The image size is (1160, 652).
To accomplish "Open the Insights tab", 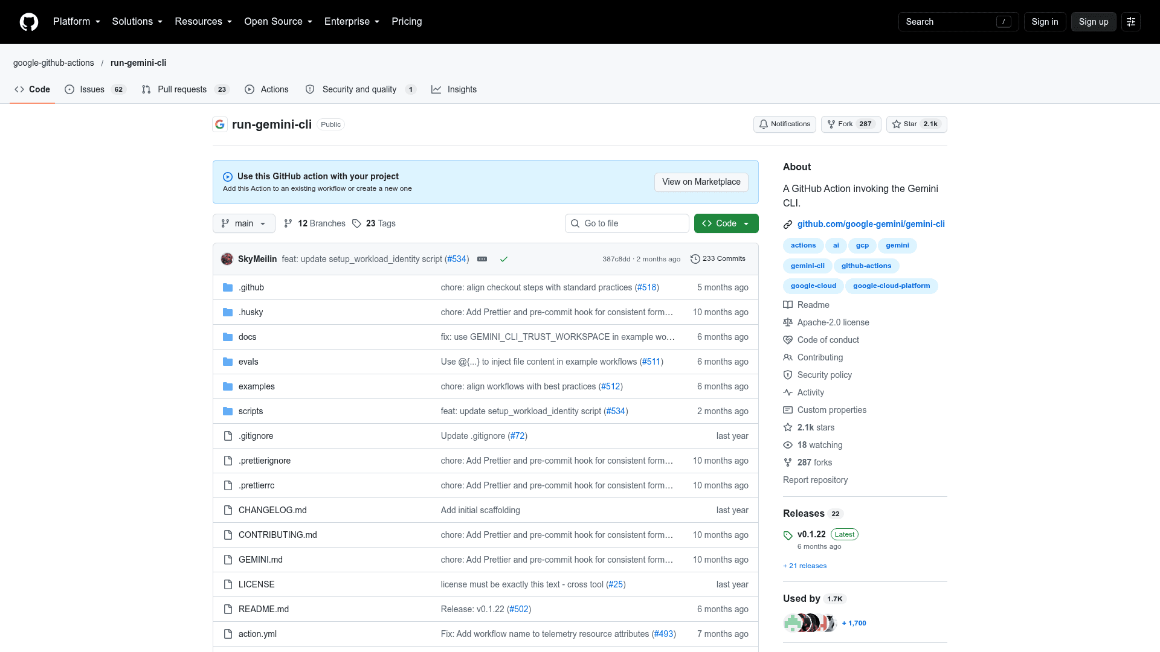I will click(454, 89).
